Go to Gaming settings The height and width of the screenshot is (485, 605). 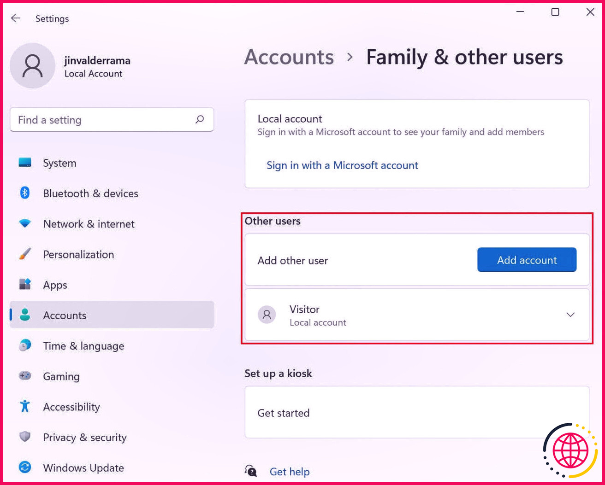[x=112, y=376]
